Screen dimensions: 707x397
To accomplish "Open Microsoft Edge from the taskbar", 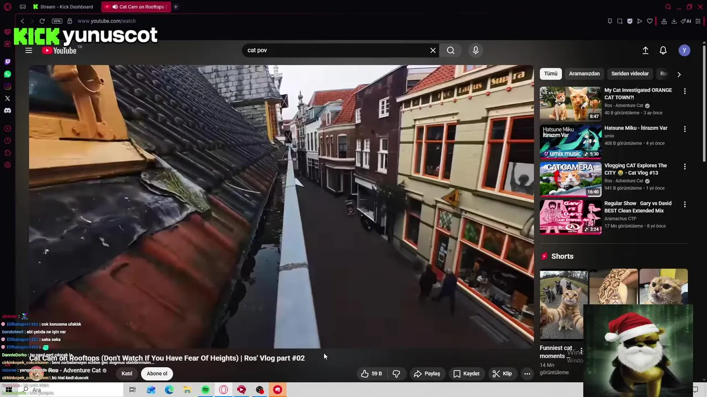I will [x=169, y=390].
